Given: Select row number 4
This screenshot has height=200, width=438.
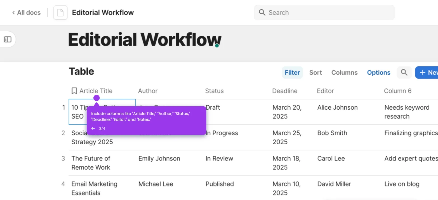Looking at the screenshot, I should 63,184.
